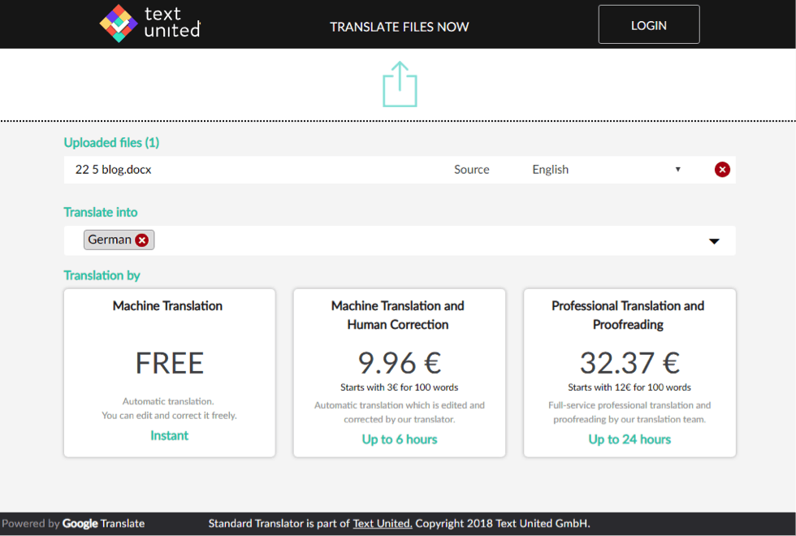Click Starts with 3€ for 100 words
The width and height of the screenshot is (796, 536).
(399, 387)
